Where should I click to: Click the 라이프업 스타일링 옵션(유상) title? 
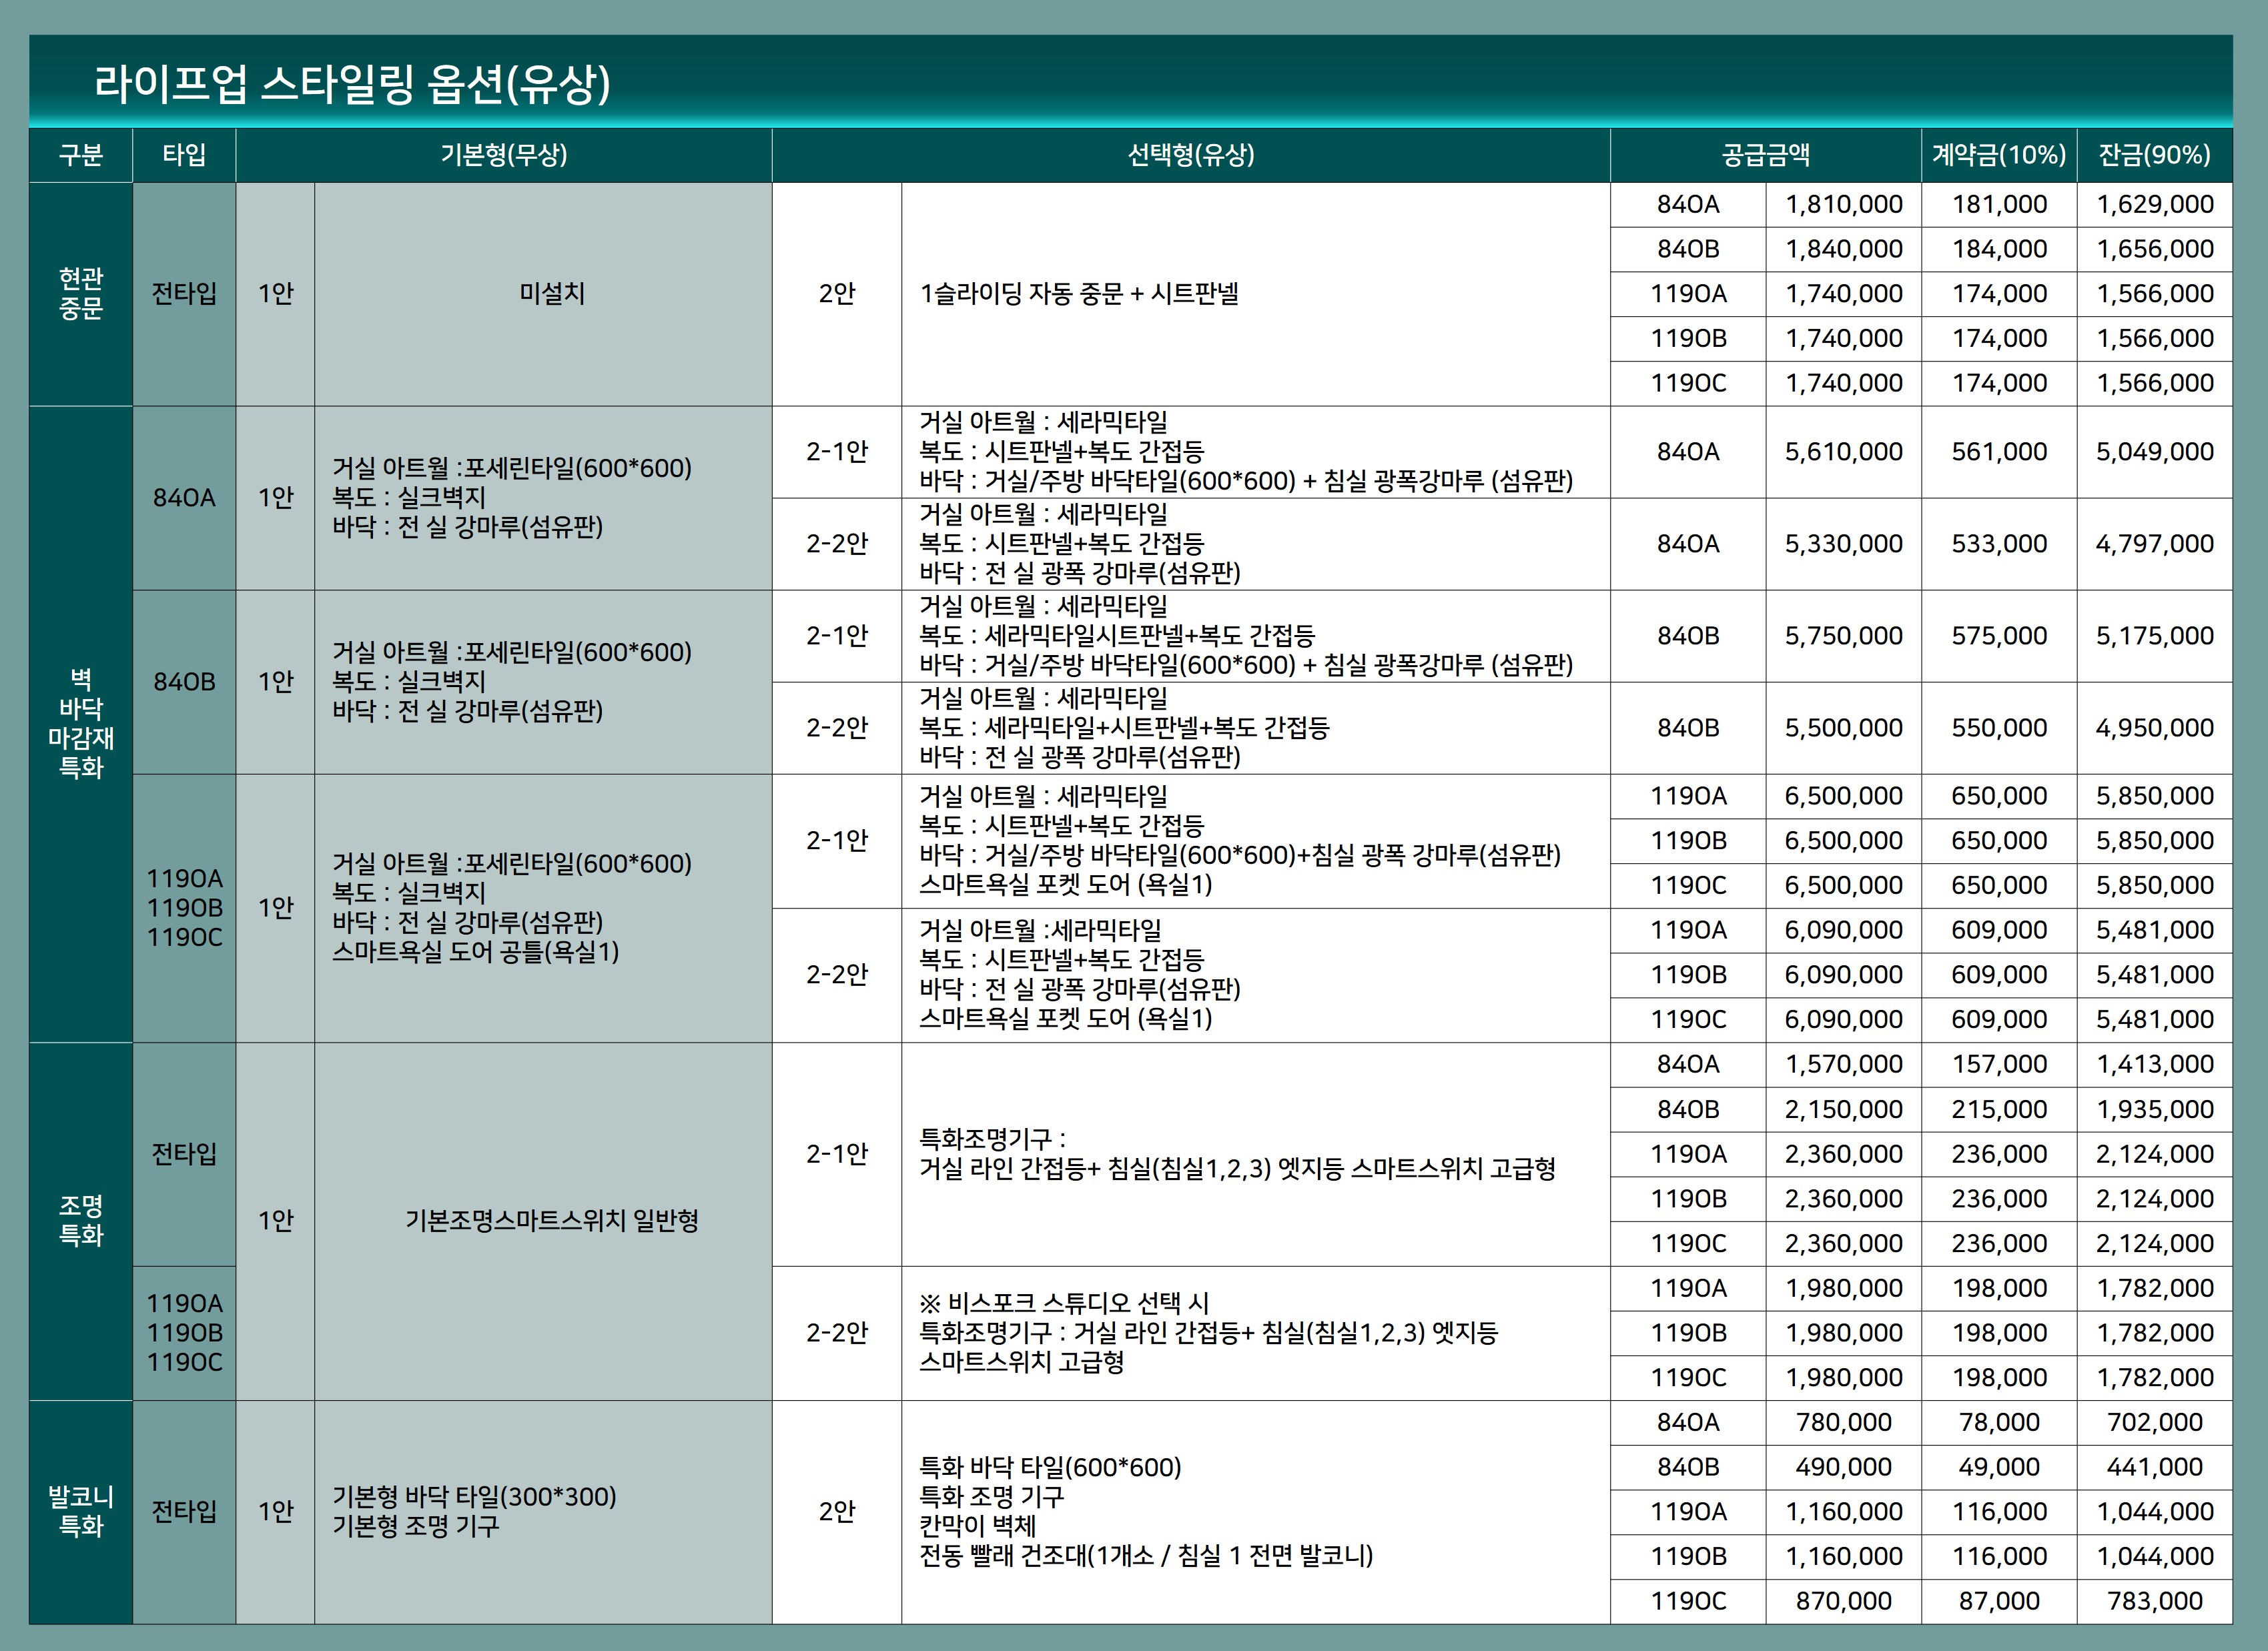pyautogui.click(x=352, y=84)
